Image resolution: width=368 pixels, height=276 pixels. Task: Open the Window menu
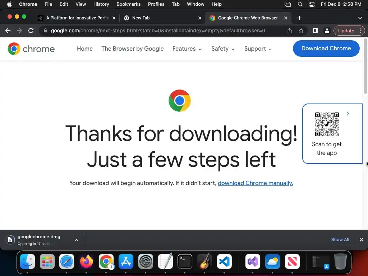point(195,4)
